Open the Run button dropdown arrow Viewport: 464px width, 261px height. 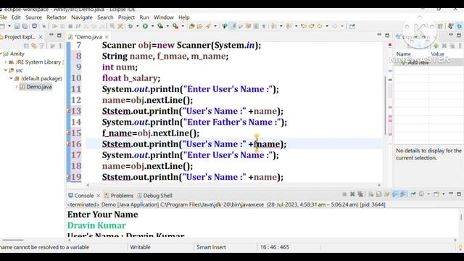point(153,26)
